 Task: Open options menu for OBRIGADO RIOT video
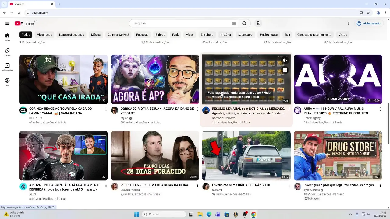click(x=197, y=109)
